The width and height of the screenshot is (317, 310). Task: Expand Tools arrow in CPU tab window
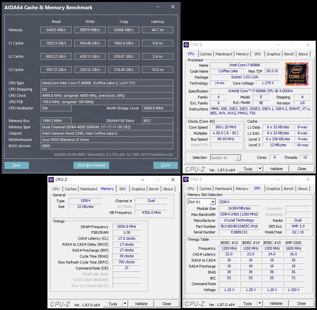[260, 169]
